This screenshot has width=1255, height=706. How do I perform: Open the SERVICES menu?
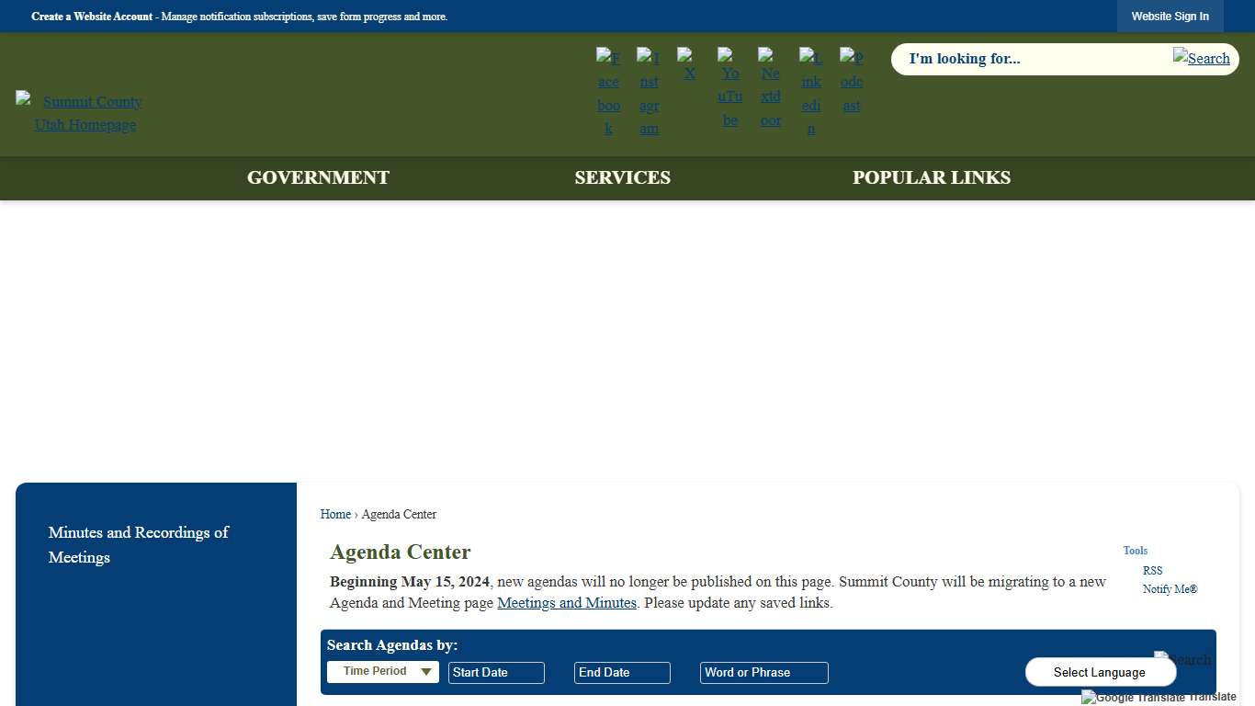pos(622,177)
